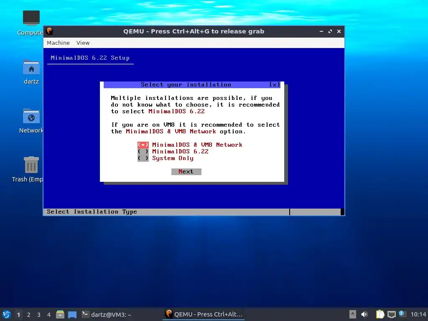Select the MinimalDOS 6.22 radio option

(x=173, y=151)
